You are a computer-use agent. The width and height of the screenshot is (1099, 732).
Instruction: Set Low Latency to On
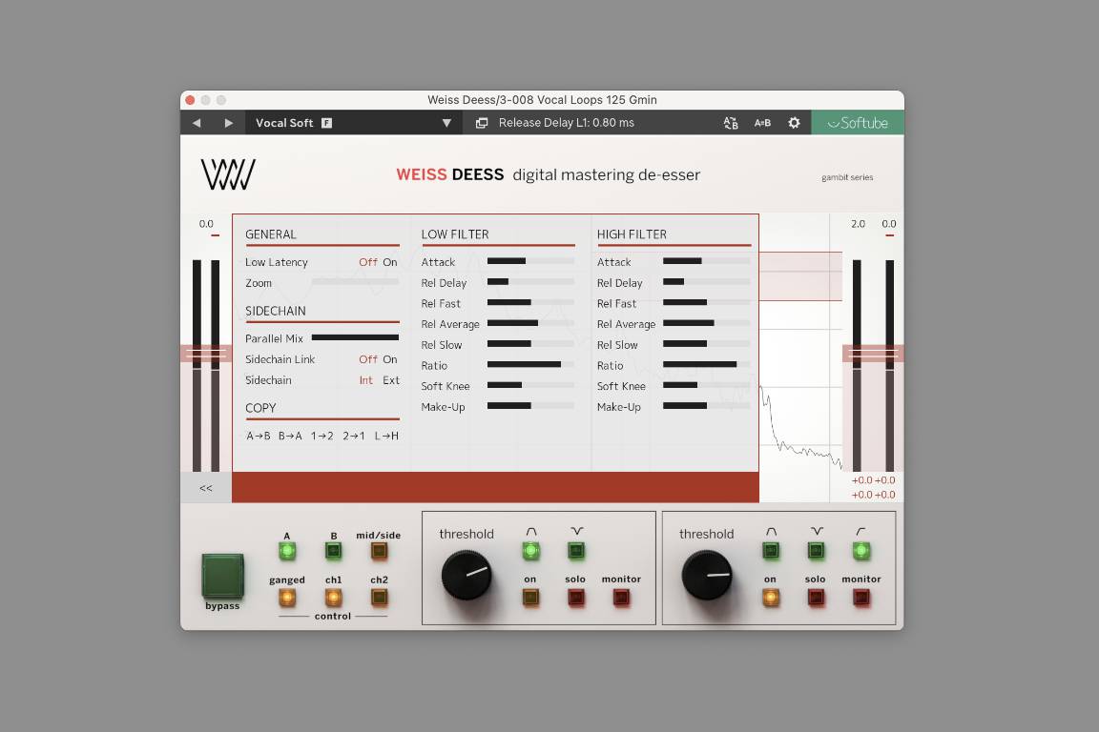[390, 262]
